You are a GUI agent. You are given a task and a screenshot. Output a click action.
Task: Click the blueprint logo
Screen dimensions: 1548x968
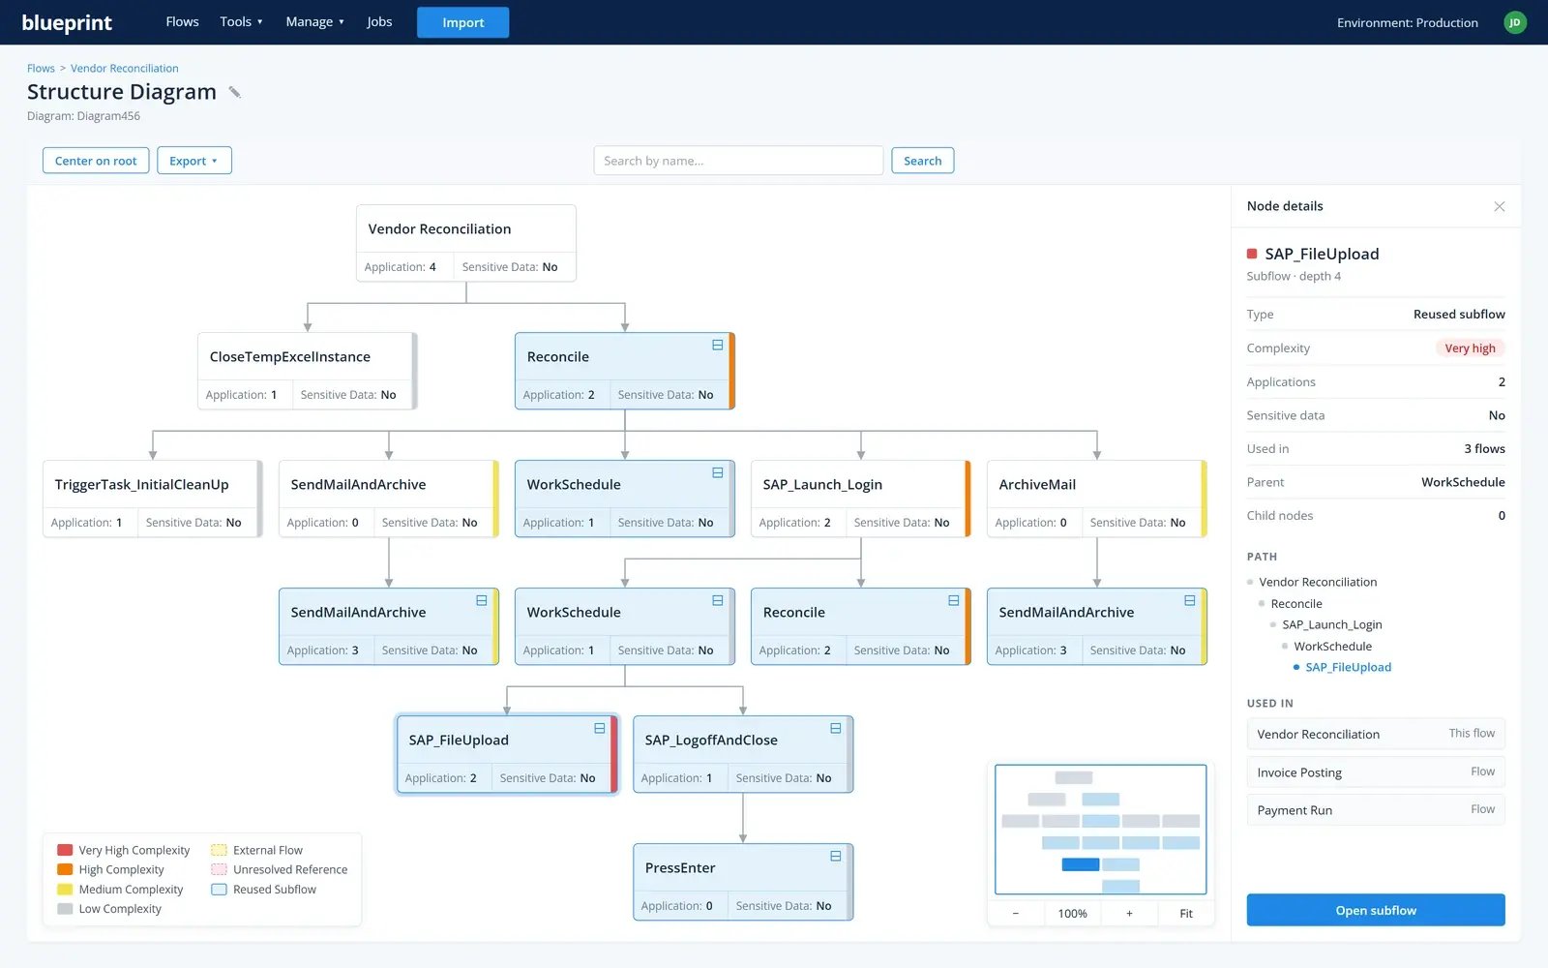coord(67,22)
